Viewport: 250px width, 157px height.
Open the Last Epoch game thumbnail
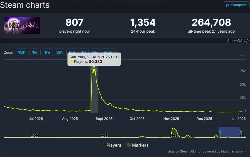point(22,25)
